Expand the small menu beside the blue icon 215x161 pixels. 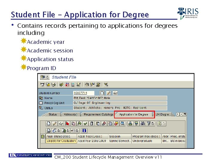[x=59, y=131]
